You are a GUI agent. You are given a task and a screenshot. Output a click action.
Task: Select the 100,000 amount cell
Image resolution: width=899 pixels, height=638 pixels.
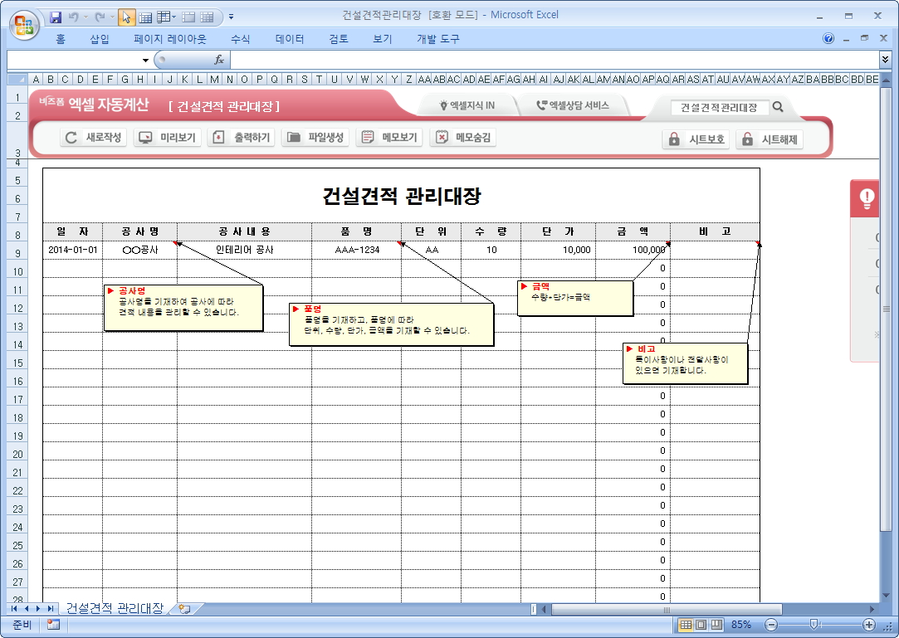point(633,250)
